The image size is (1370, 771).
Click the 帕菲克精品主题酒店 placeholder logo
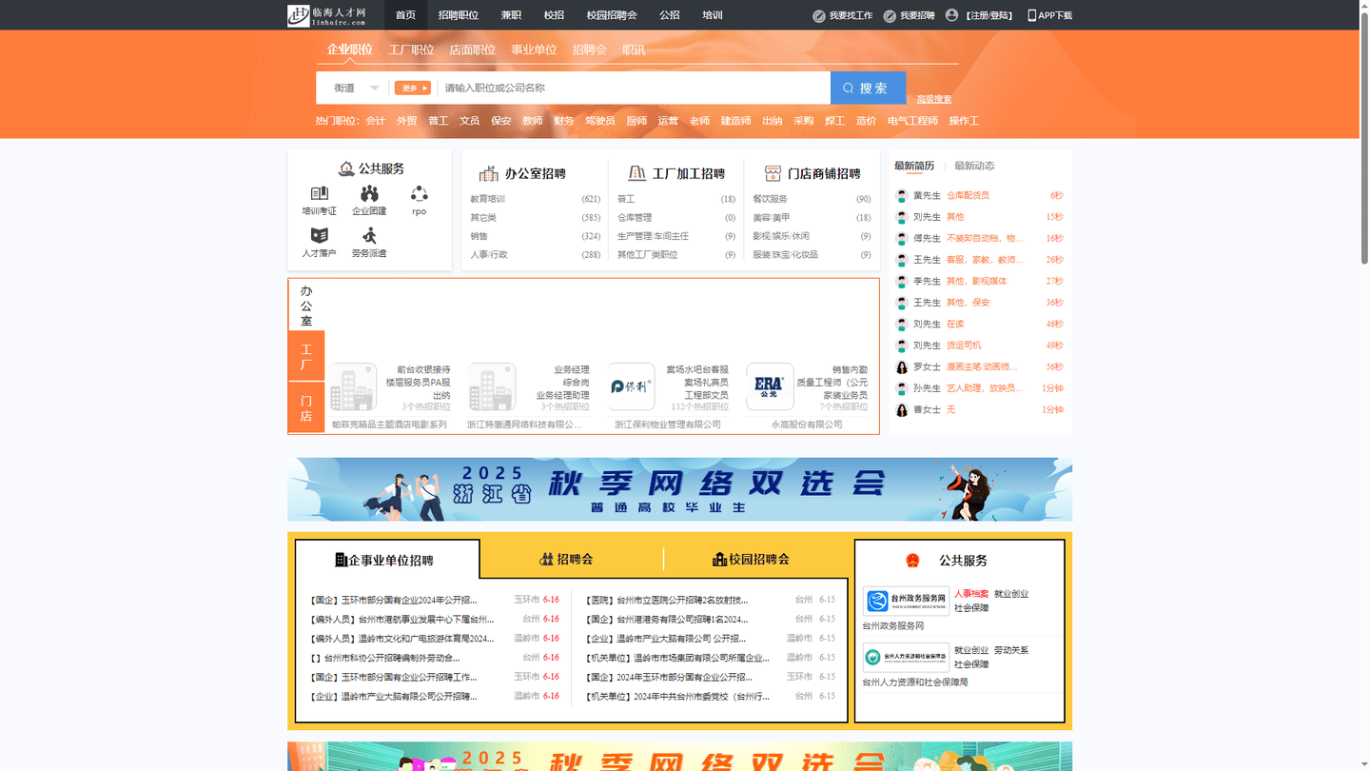[353, 386]
